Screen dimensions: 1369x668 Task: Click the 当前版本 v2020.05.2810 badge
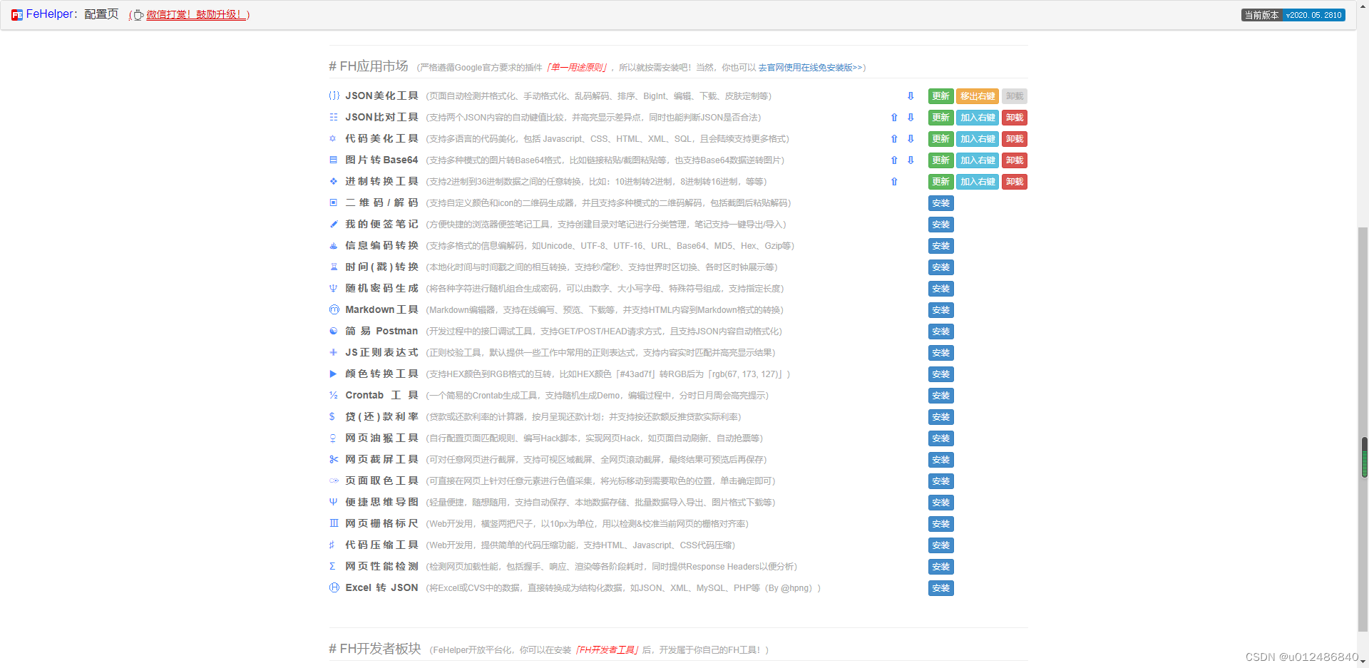click(x=1293, y=15)
